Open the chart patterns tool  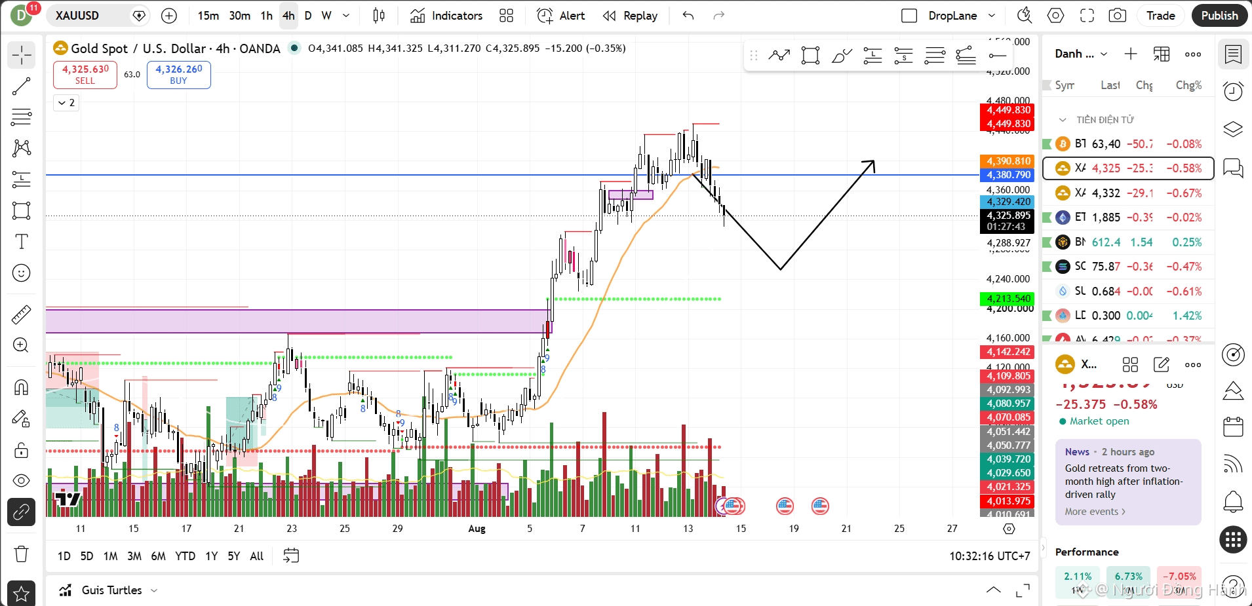[21, 148]
